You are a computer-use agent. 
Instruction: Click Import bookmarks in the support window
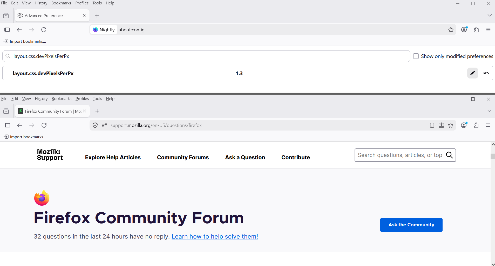25,137
